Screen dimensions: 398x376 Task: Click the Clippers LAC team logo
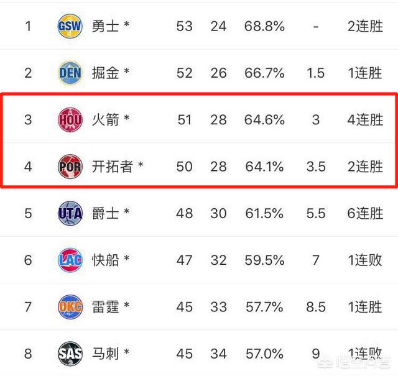70,260
